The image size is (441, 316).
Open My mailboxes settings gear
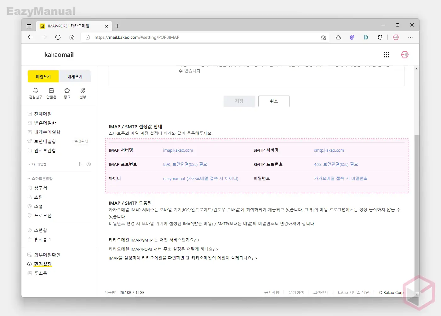tap(89, 164)
